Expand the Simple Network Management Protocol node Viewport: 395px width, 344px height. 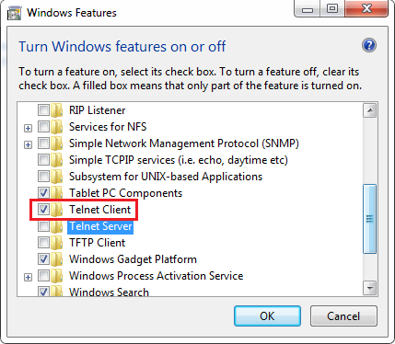click(x=28, y=144)
